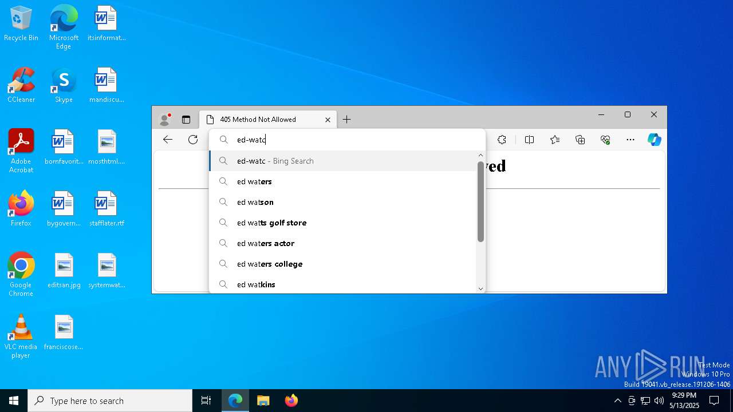Screen dimensions: 733x412
Task: Open Copilot sidebar icon
Action: 655,140
